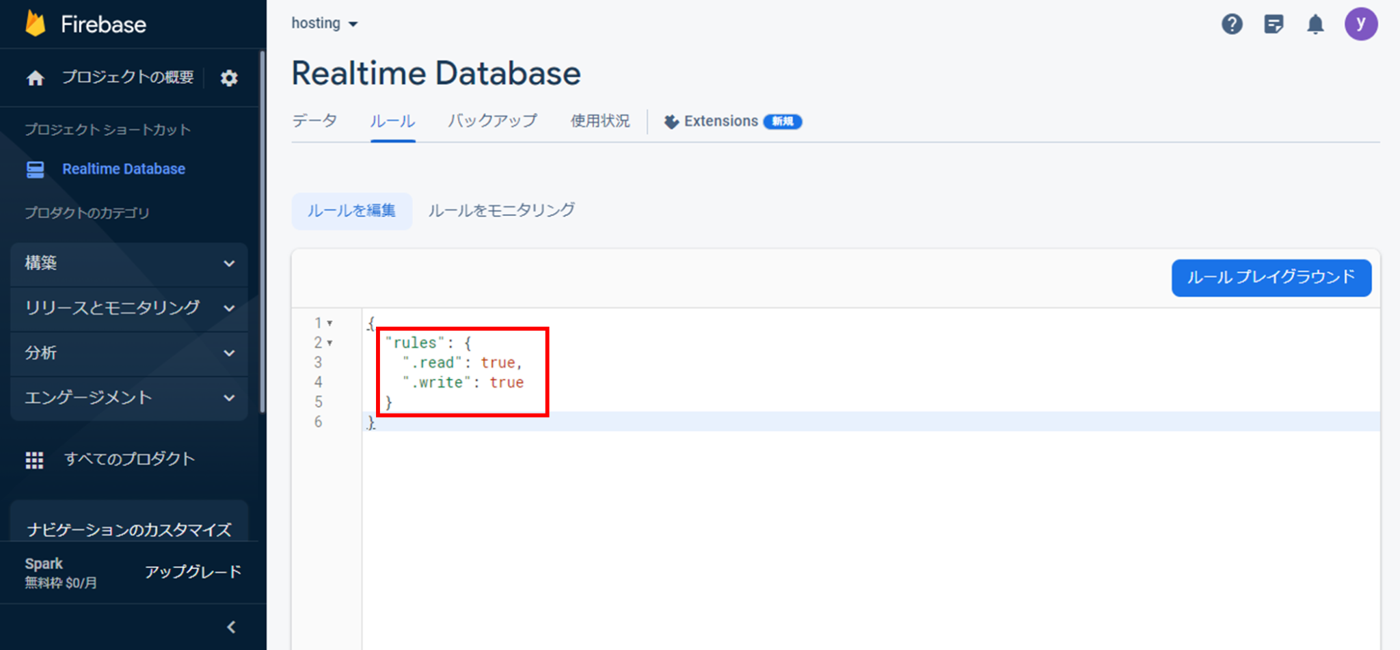The width and height of the screenshot is (1400, 650).
Task: Click the purple account avatar
Action: point(1361,23)
